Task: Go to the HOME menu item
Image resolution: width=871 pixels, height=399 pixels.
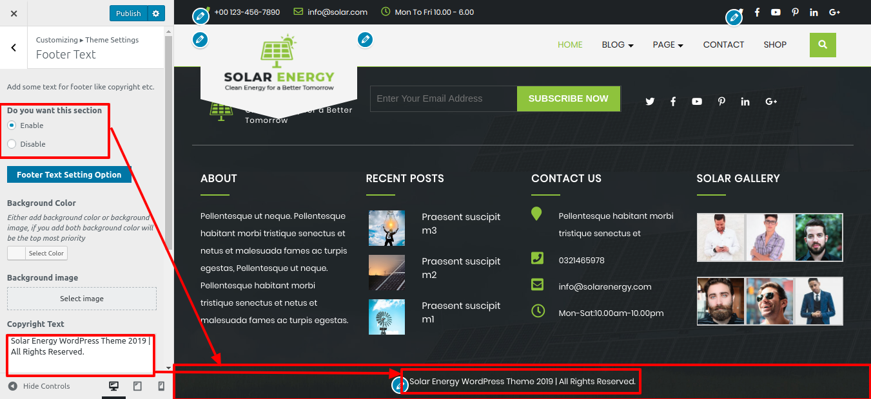Action: click(570, 45)
